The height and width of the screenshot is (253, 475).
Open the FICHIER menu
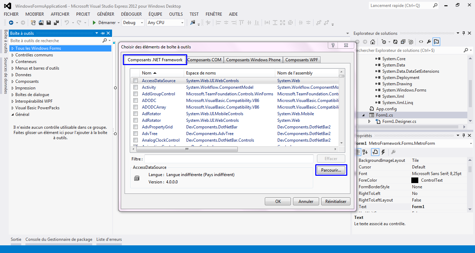point(11,14)
